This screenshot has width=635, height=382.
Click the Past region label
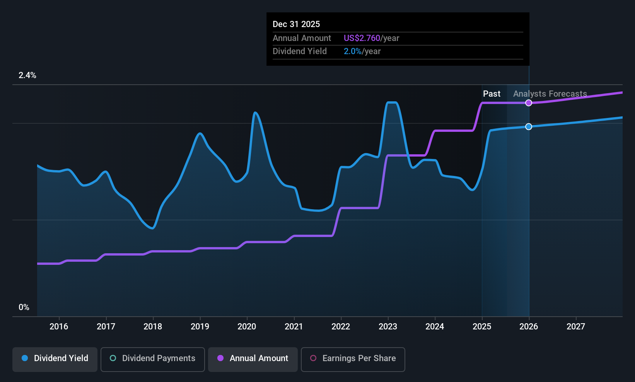click(492, 94)
